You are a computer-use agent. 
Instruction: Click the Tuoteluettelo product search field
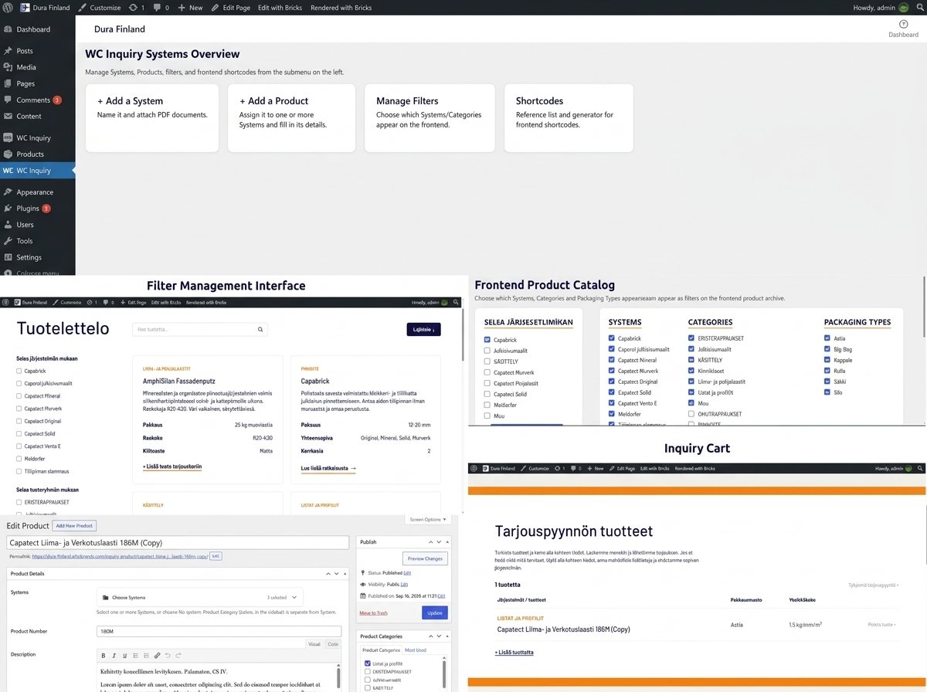199,330
